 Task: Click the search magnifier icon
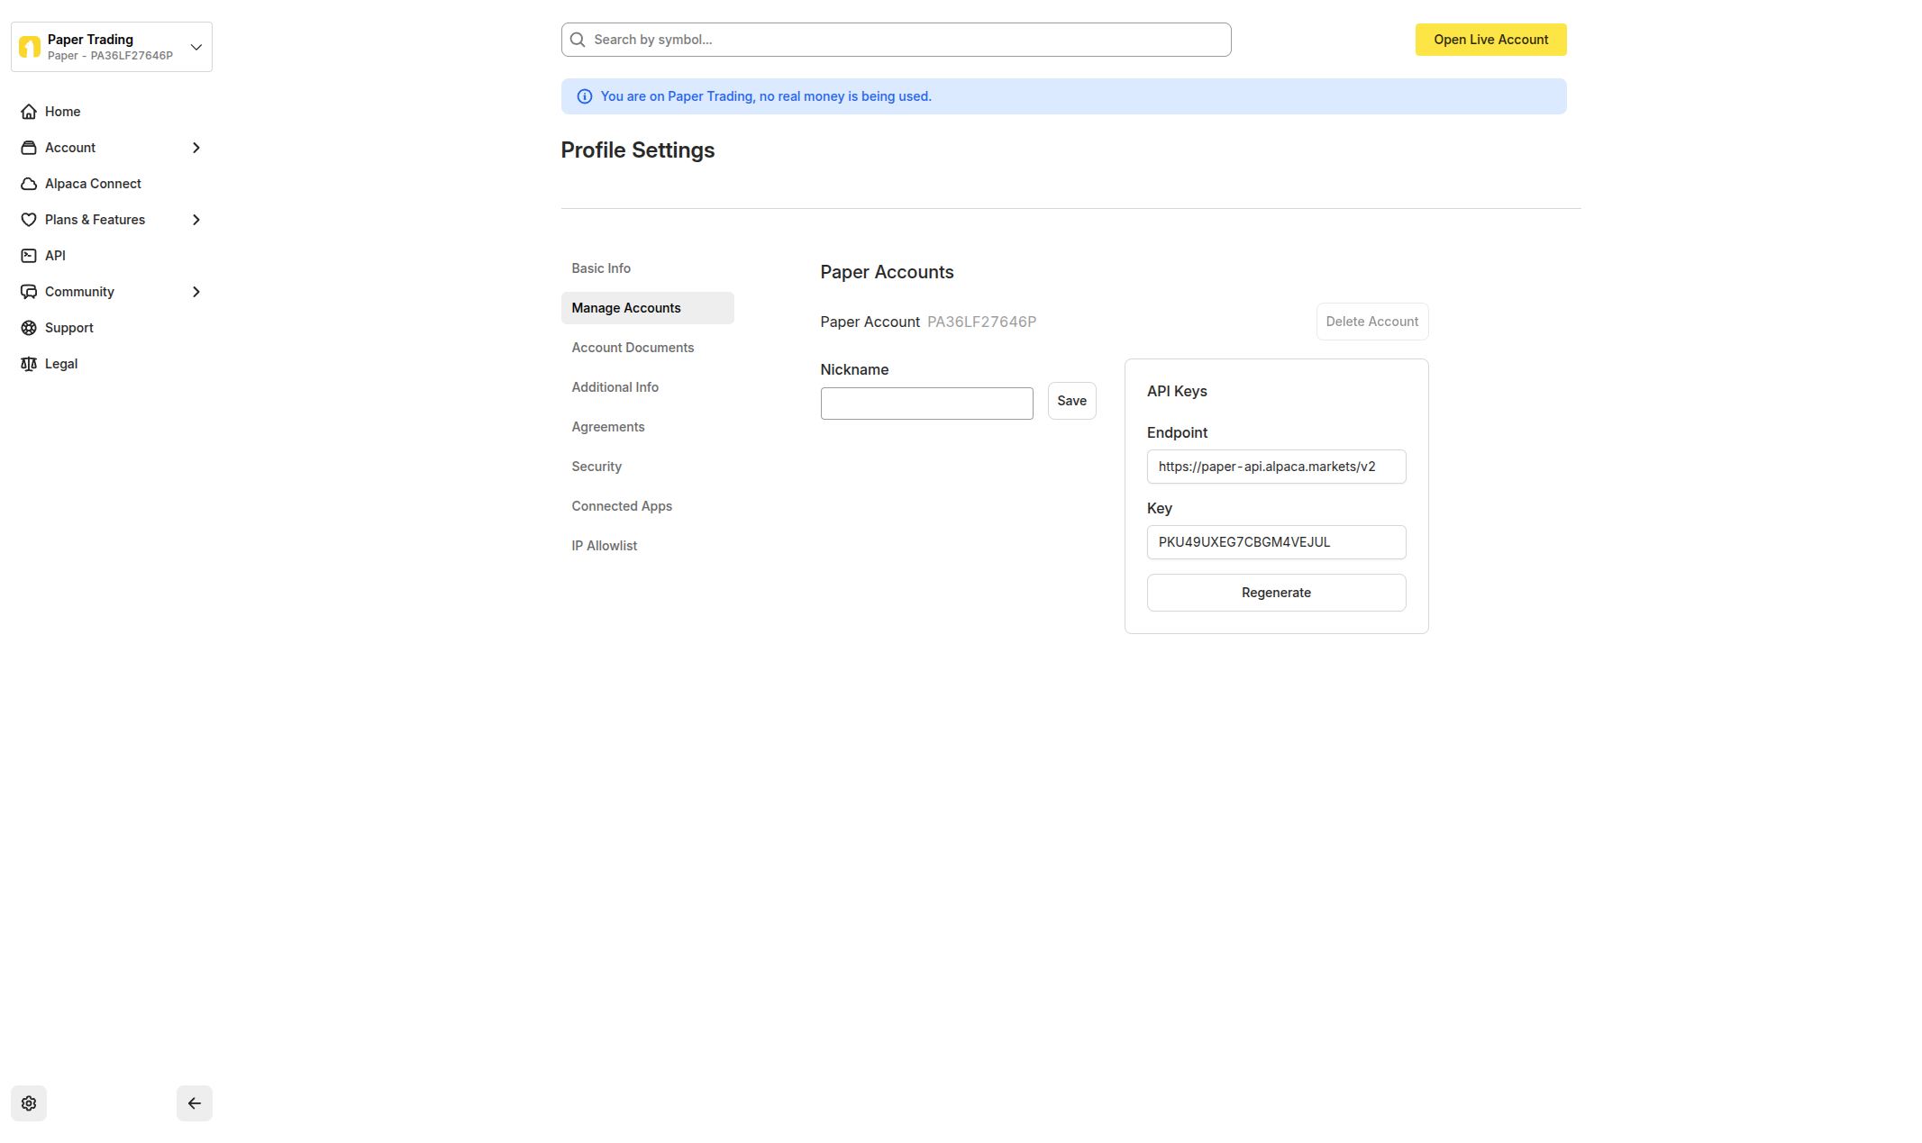pyautogui.click(x=578, y=39)
